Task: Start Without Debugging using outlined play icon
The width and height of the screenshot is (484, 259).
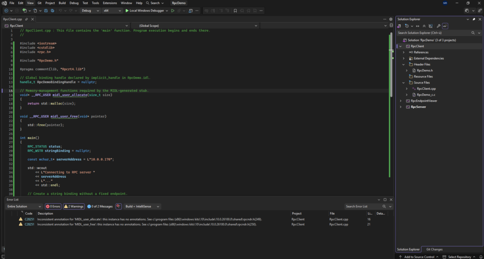Action: click(x=173, y=10)
